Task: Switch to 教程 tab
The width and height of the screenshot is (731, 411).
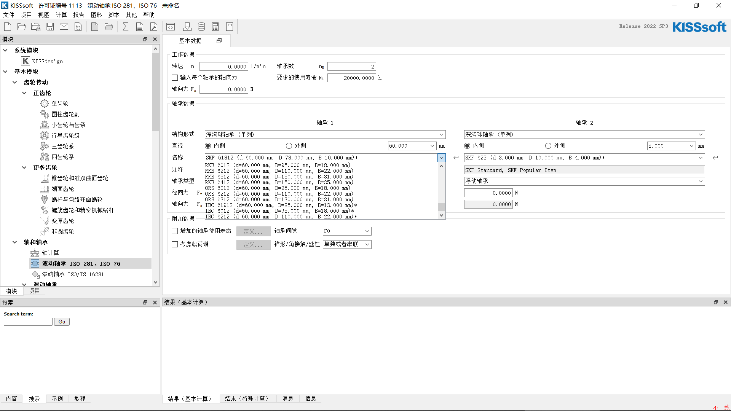Action: 80,398
